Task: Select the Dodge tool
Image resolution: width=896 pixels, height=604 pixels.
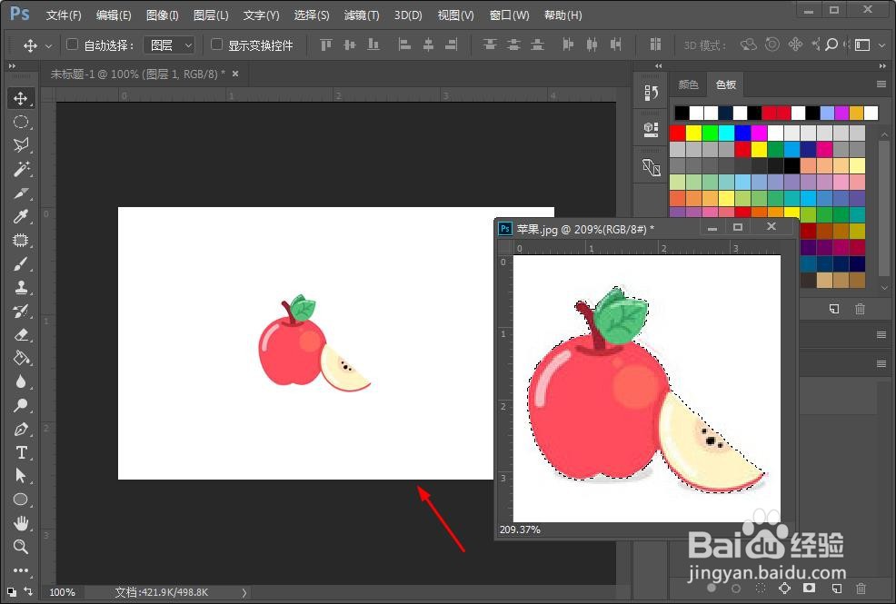Action: pyautogui.click(x=21, y=405)
